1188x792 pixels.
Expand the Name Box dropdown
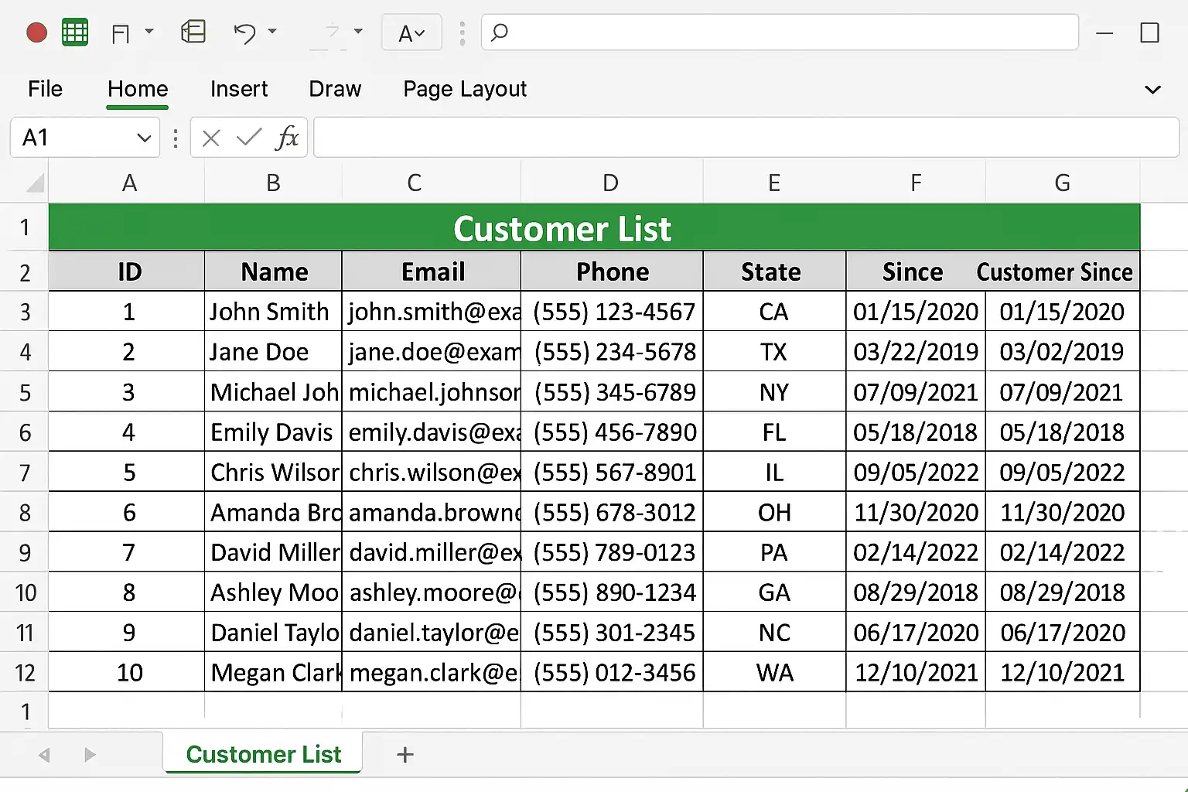pos(143,138)
